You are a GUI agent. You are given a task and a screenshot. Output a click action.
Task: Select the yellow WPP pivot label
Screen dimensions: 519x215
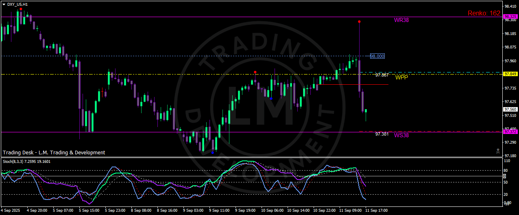401,77
